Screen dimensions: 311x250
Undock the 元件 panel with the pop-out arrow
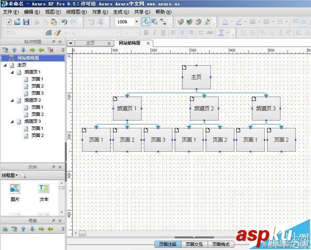(x=53, y=167)
